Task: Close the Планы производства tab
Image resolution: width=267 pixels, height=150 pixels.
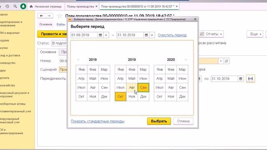Action: [96, 6]
